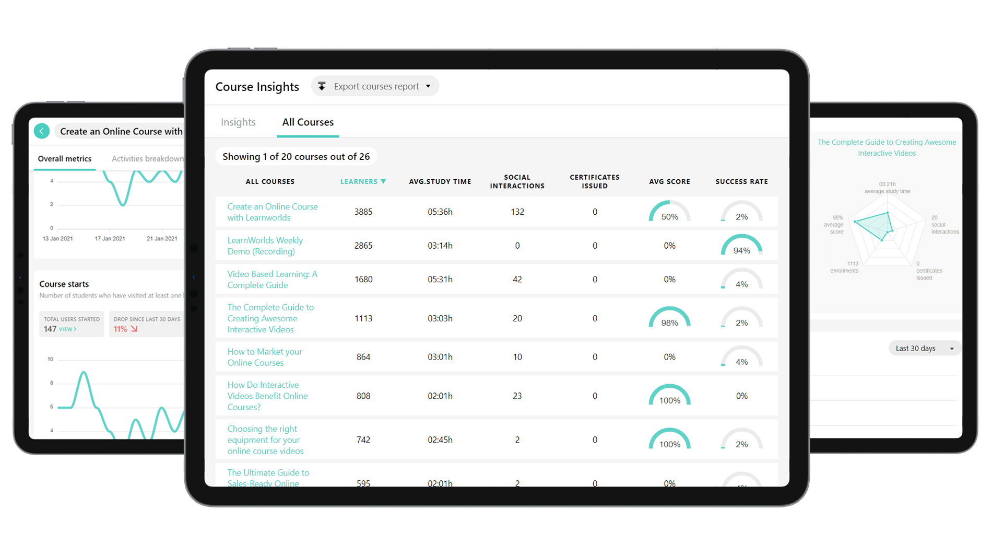
Task: Open the Activities breakdown tab on left tablet
Action: (x=147, y=159)
